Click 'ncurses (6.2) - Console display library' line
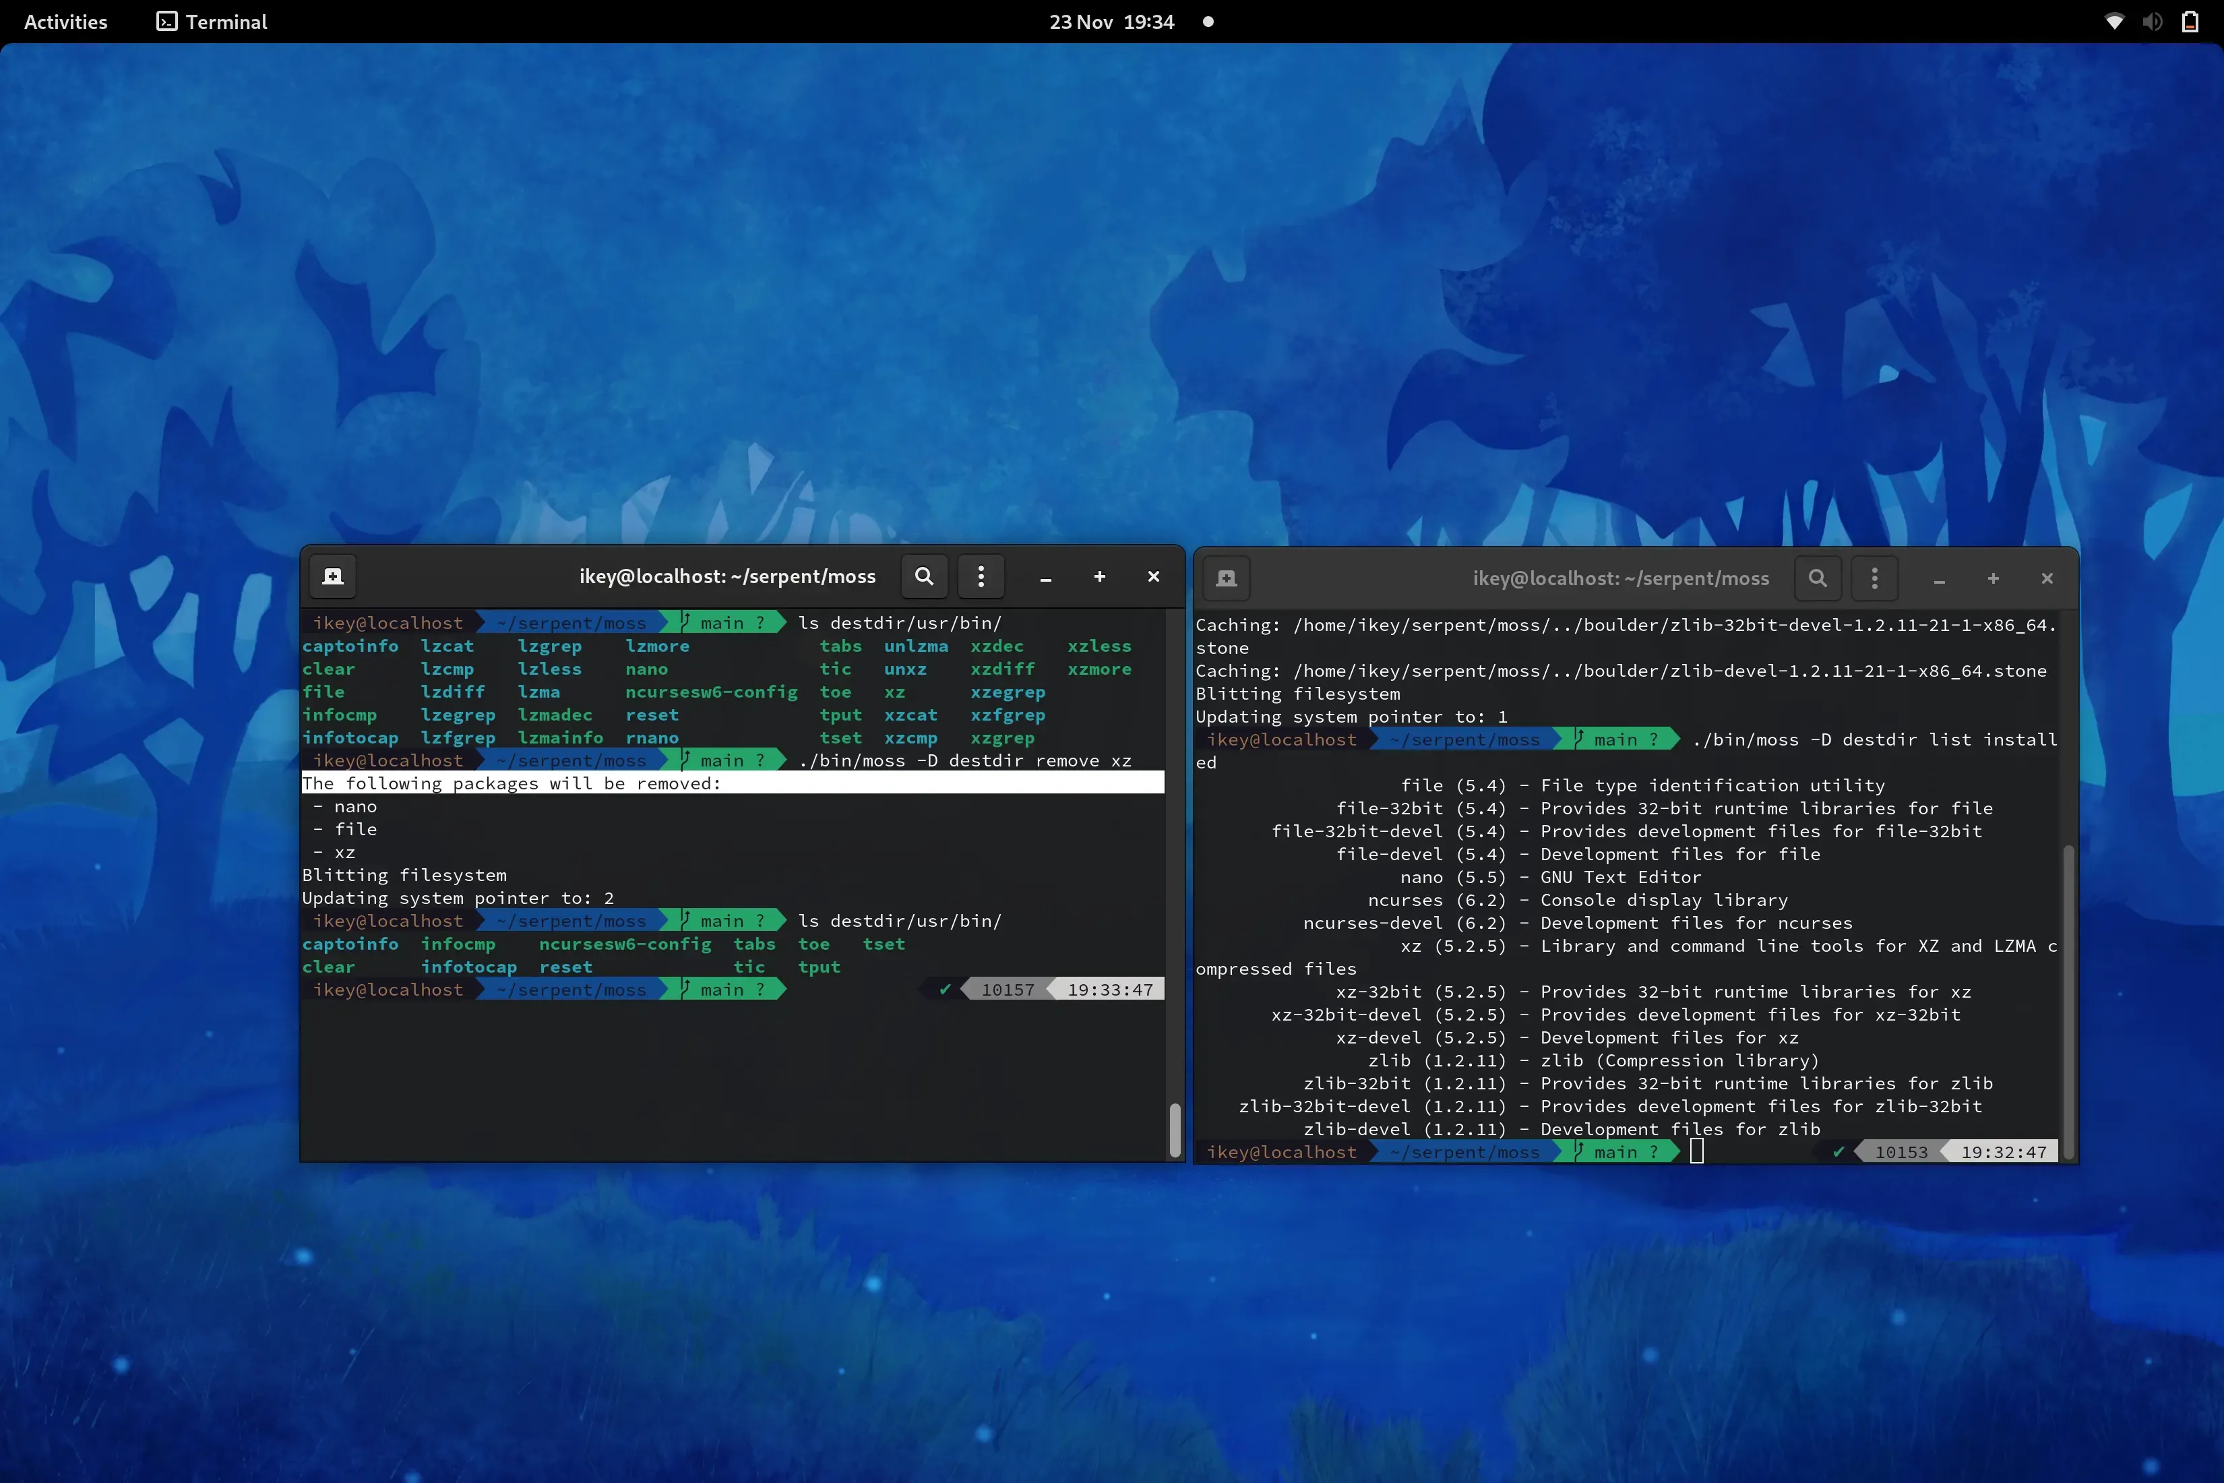The height and width of the screenshot is (1483, 2224). (1578, 901)
